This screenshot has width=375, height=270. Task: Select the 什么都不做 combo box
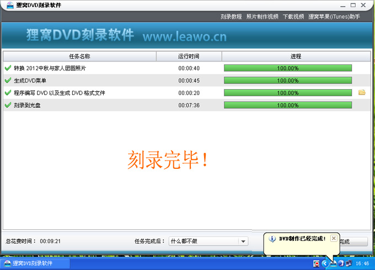click(208, 241)
